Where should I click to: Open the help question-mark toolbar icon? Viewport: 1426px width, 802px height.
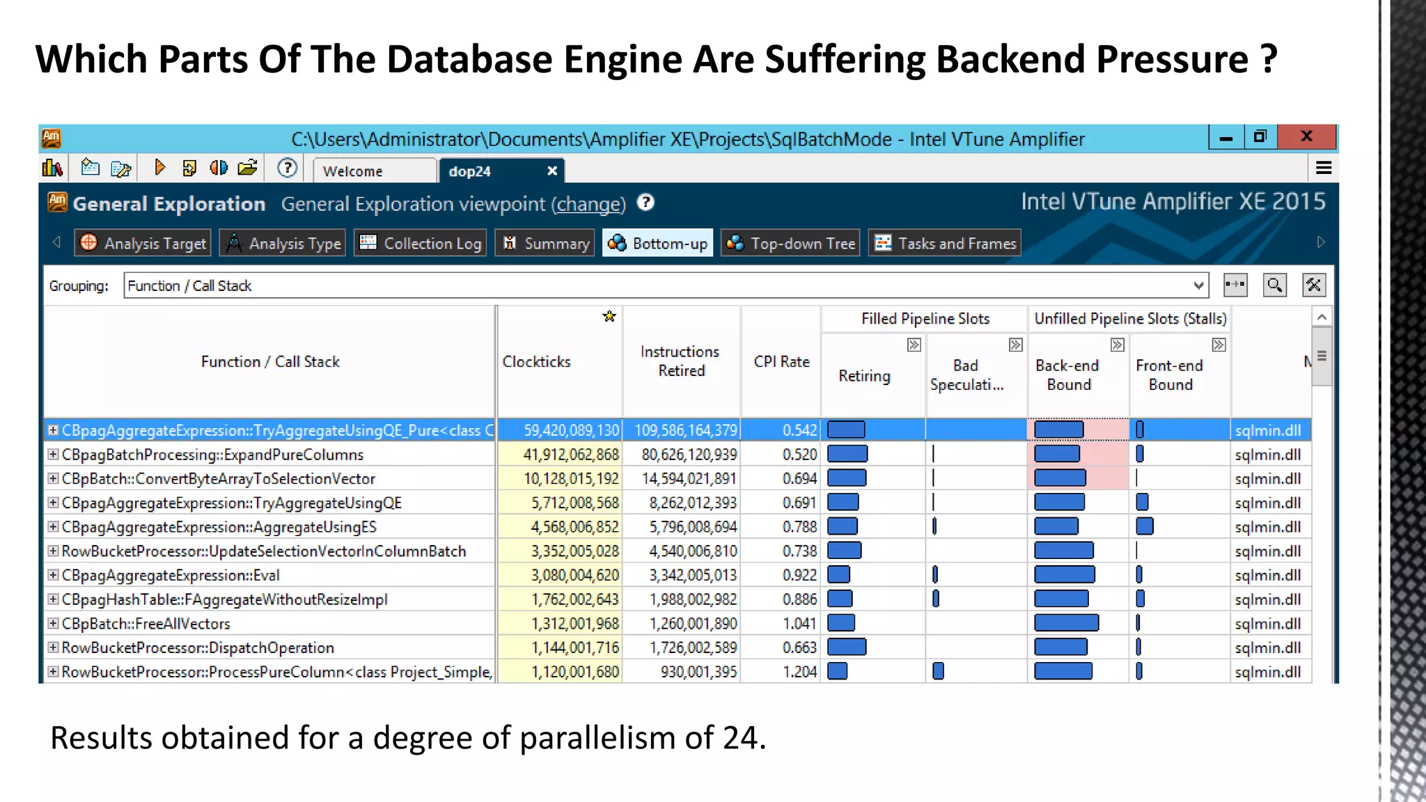pyautogui.click(x=287, y=168)
